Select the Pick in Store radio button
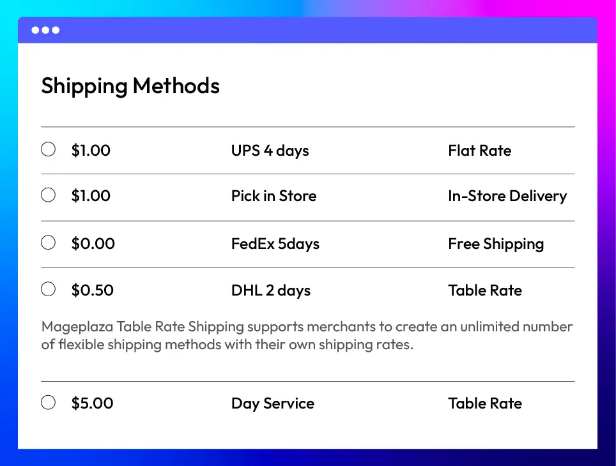This screenshot has height=466, width=616. (x=49, y=195)
